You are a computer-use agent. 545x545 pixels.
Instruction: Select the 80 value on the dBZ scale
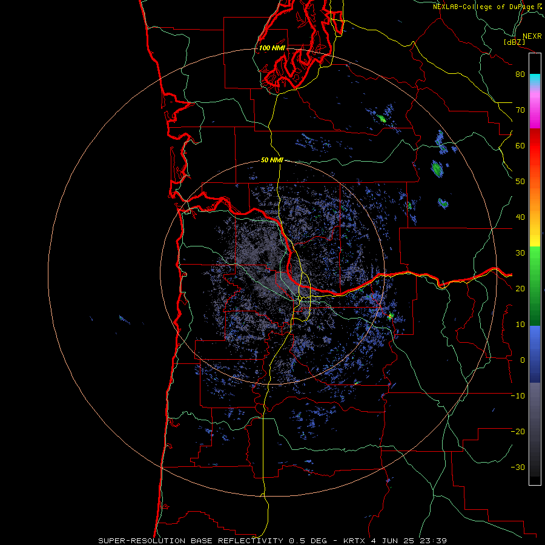pos(520,74)
